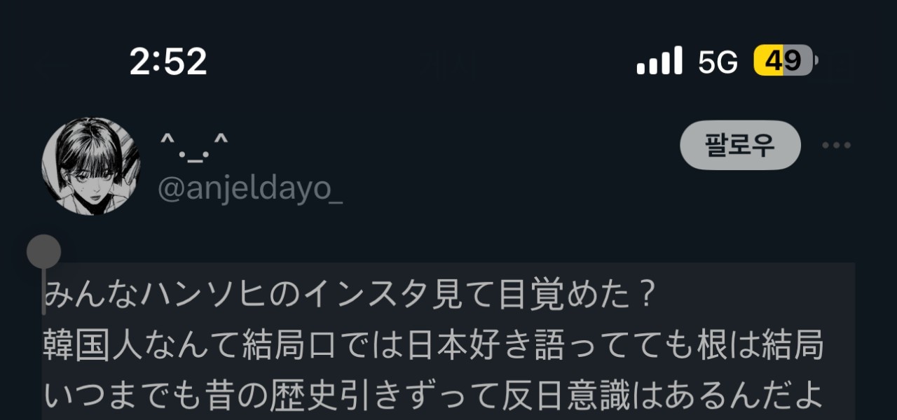Tap the 5G network indicator
Viewport: 897px width, 420px height.
click(718, 62)
